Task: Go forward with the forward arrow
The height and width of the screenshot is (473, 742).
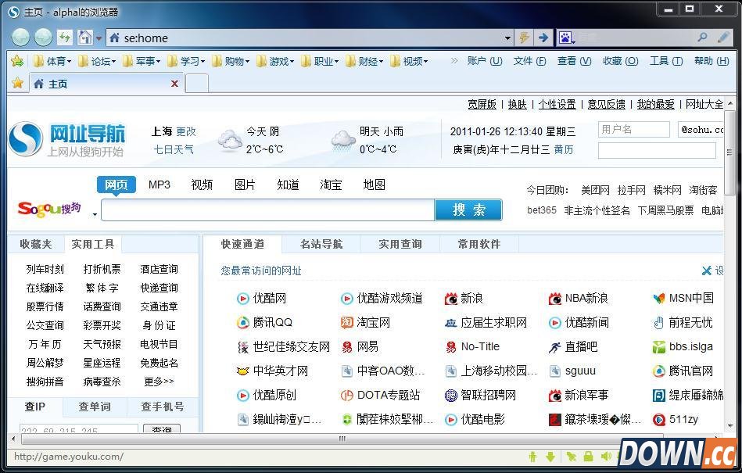Action: coord(43,38)
